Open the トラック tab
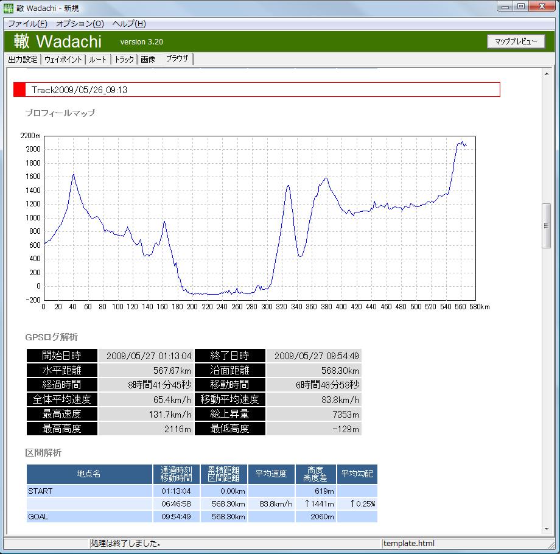 (124, 60)
